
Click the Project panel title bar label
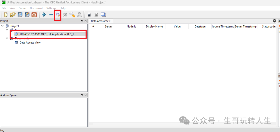point(4,21)
